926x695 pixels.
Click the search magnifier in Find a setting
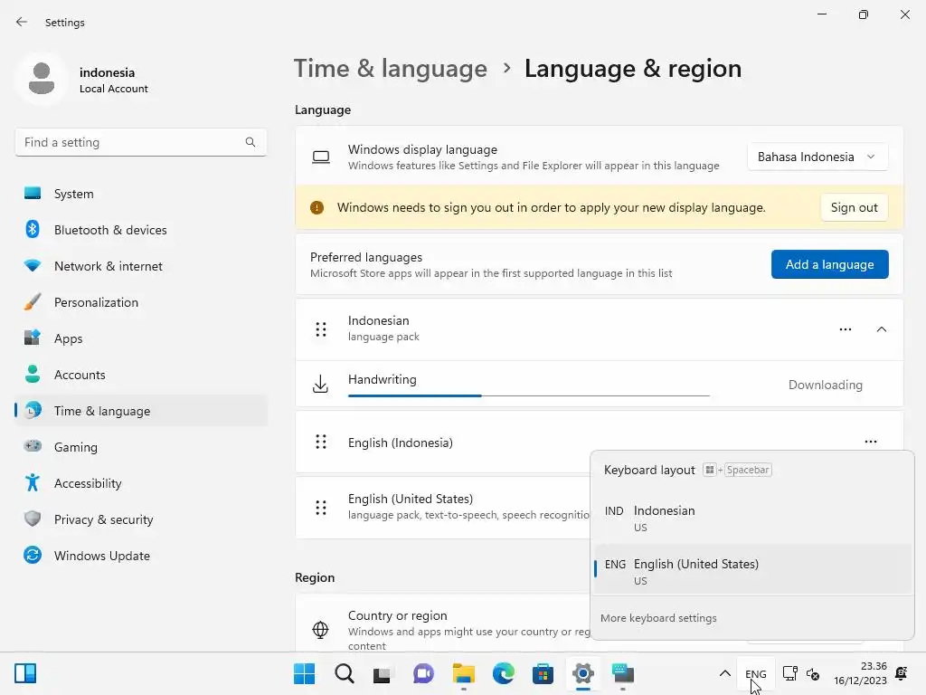tap(250, 142)
